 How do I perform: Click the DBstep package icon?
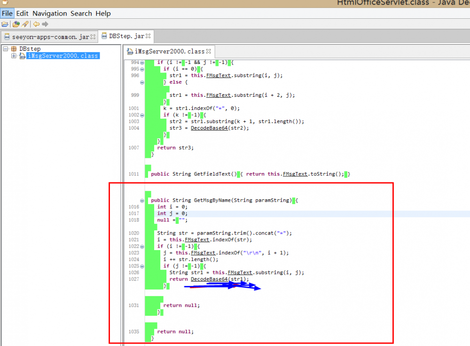(x=14, y=48)
